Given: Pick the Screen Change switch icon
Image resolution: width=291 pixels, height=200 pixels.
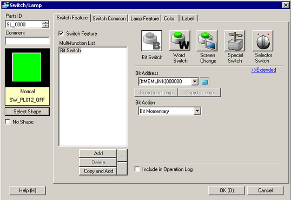Looking at the screenshot, I should (x=207, y=41).
